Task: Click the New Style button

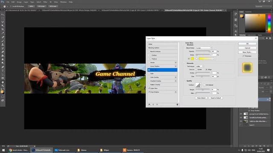Action: tap(247, 52)
